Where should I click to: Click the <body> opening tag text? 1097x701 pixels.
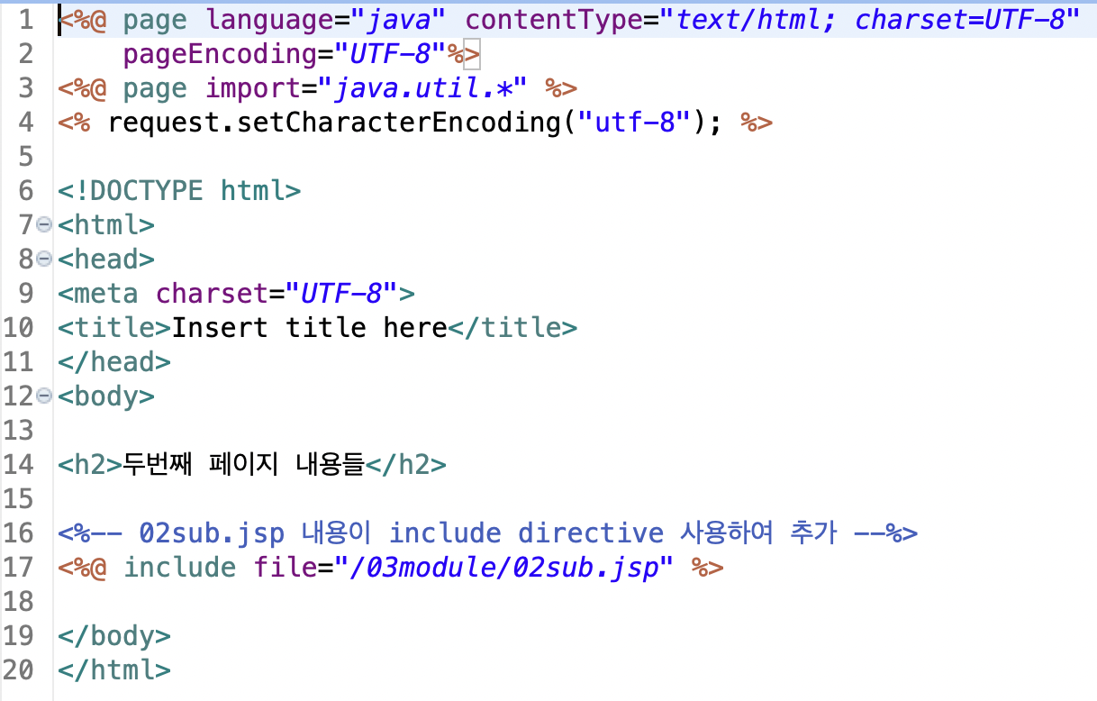click(x=107, y=396)
